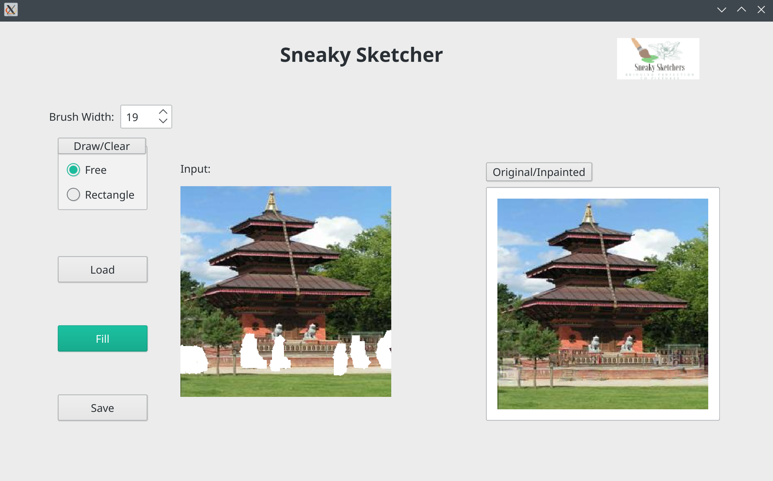Maximize window using title bar chevron up
This screenshot has height=481, width=773.
pos(741,10)
